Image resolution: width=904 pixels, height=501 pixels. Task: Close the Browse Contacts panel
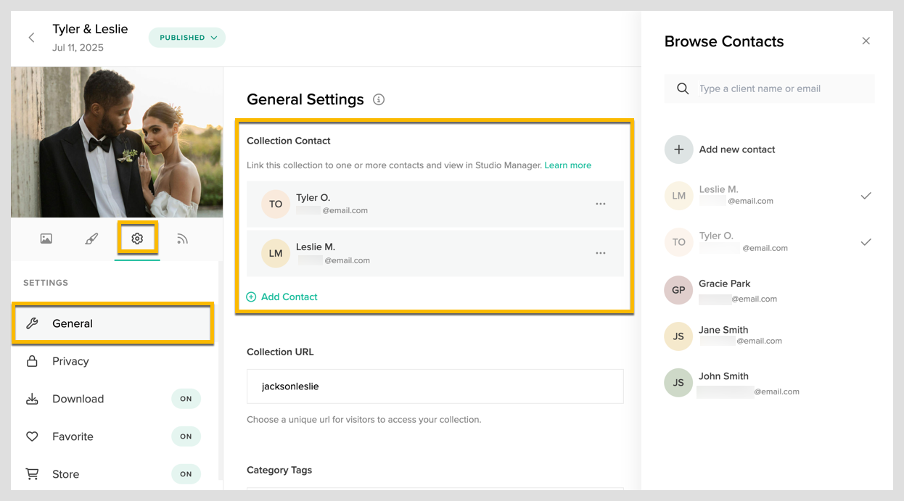(866, 41)
